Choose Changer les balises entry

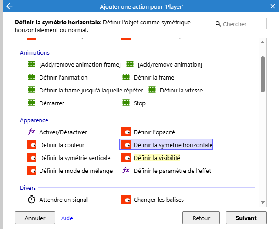(159, 200)
